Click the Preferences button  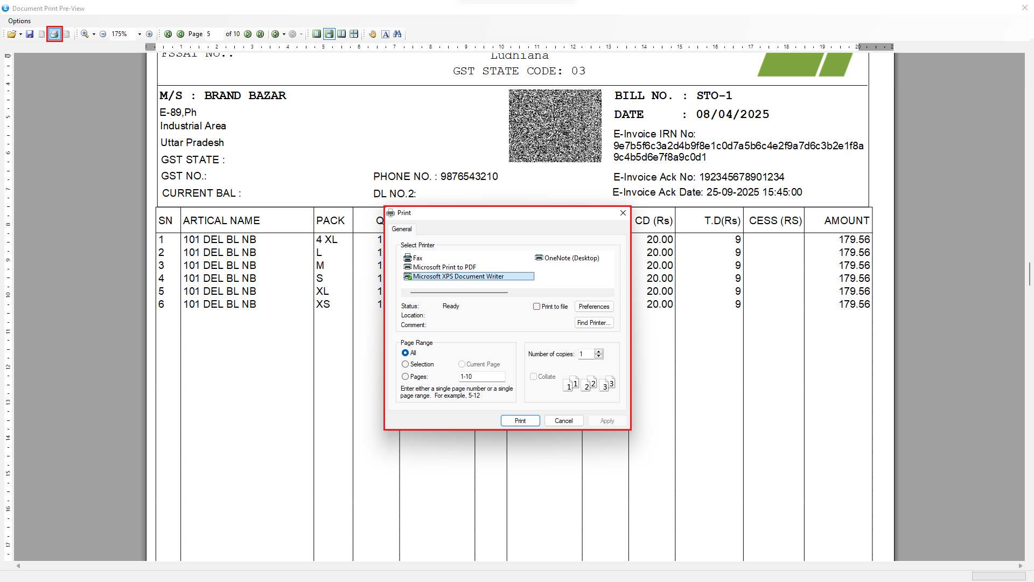(593, 307)
